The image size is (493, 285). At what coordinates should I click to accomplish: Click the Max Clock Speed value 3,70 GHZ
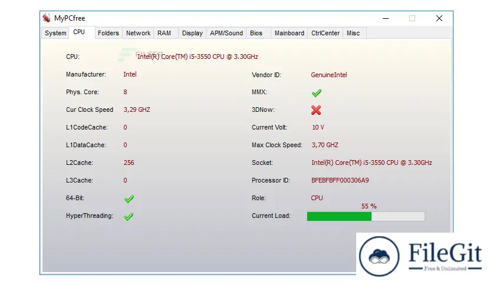(325, 145)
